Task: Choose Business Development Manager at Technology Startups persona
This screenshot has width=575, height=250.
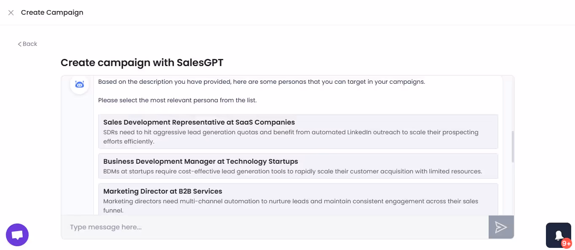Action: click(x=298, y=166)
